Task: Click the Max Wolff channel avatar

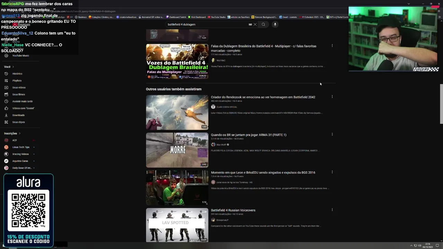Action: tap(213, 145)
